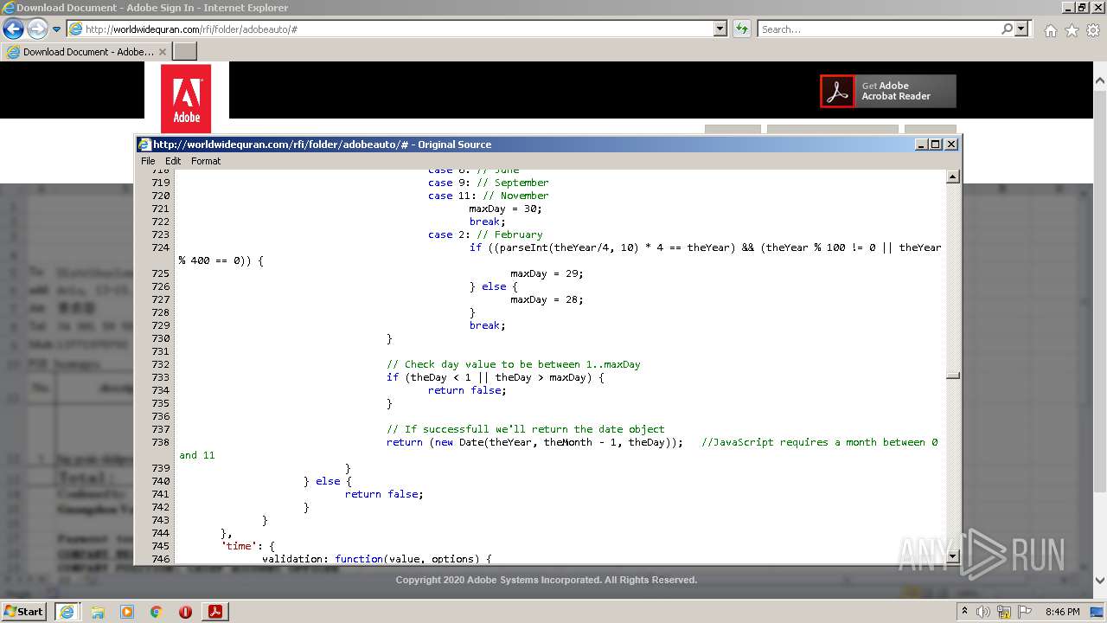Click browser page scroll up arrow
1107x623 pixels.
click(x=1099, y=80)
